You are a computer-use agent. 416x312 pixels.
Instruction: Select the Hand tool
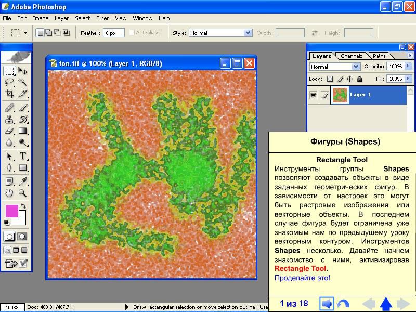[9, 193]
